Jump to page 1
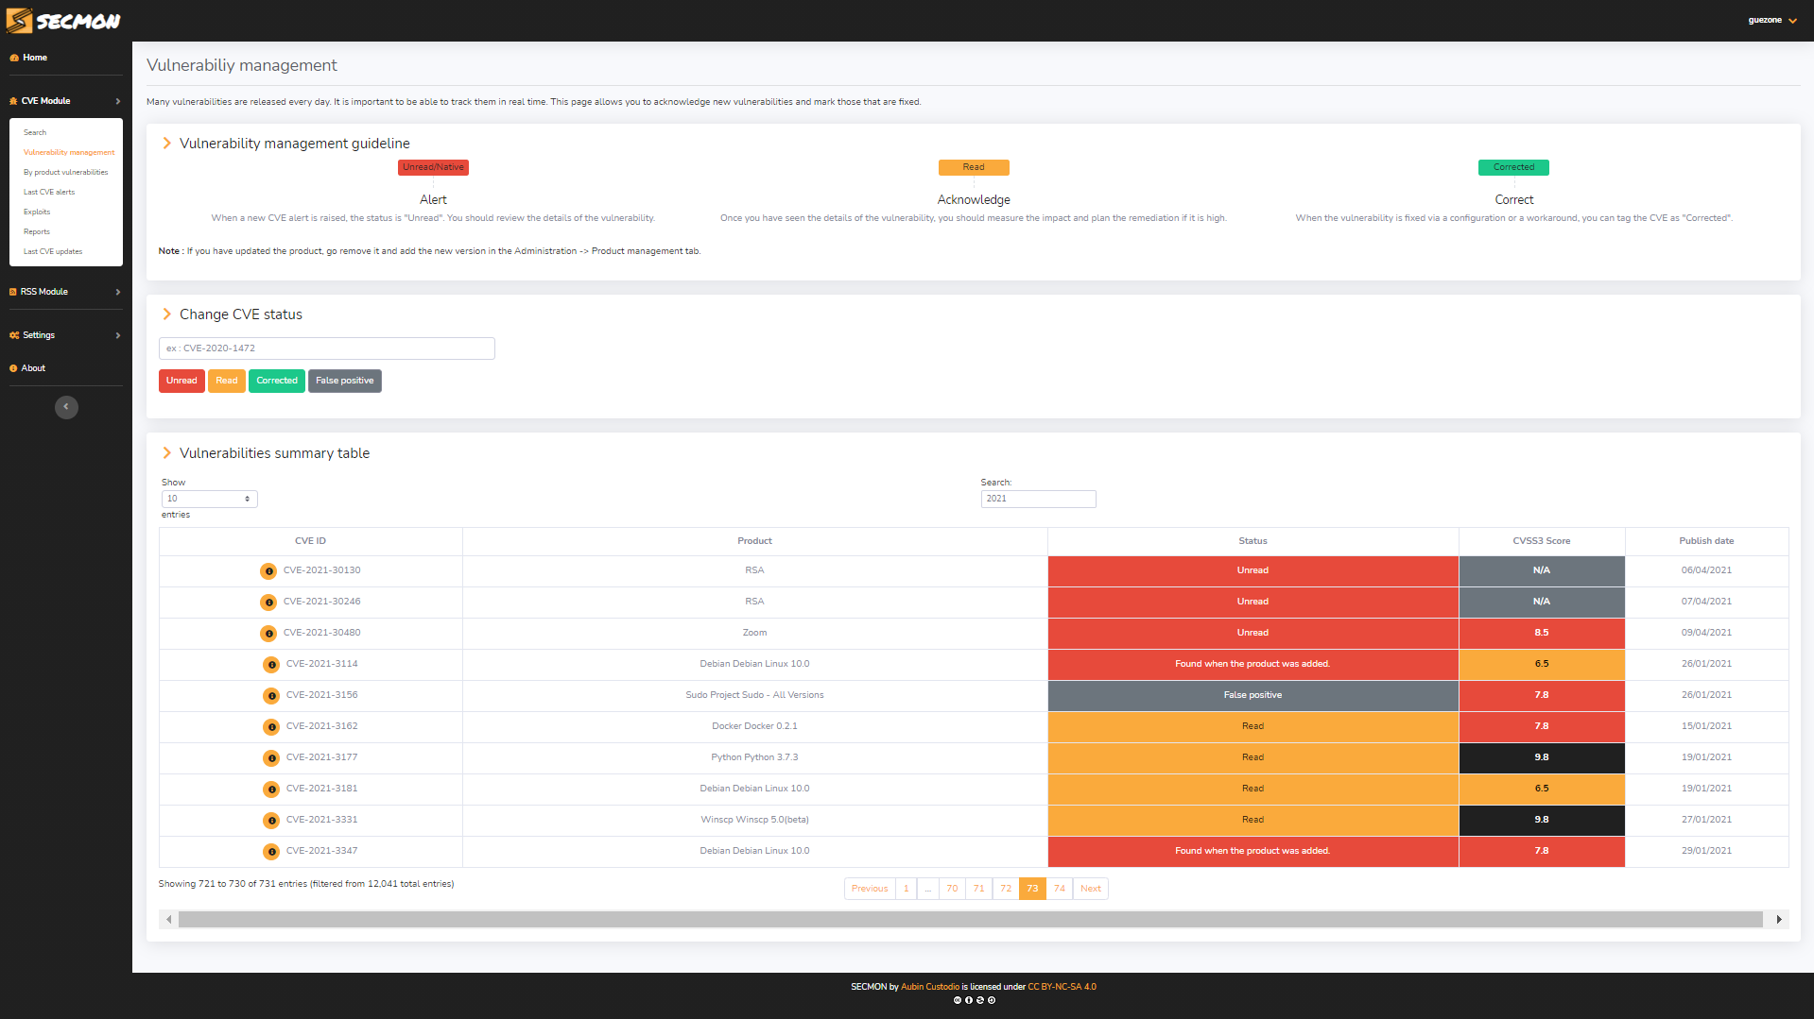Screen dimensions: 1814x1019 coord(906,889)
